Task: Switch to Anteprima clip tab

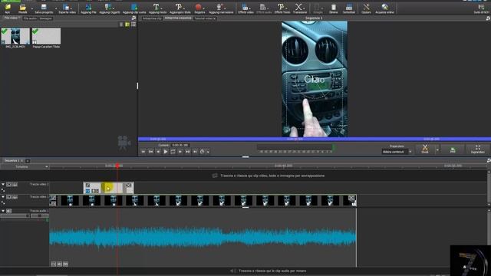Action: click(152, 18)
